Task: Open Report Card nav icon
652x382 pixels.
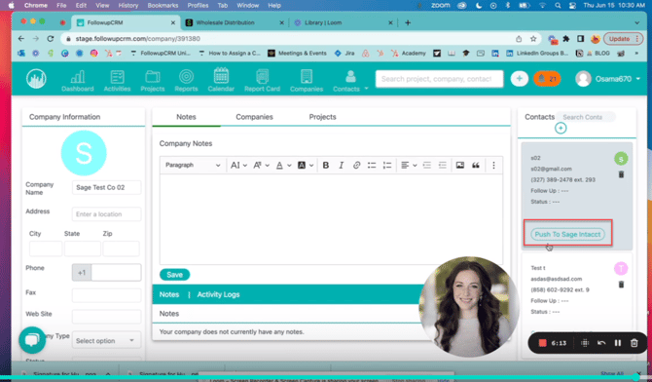Action: pos(262,81)
